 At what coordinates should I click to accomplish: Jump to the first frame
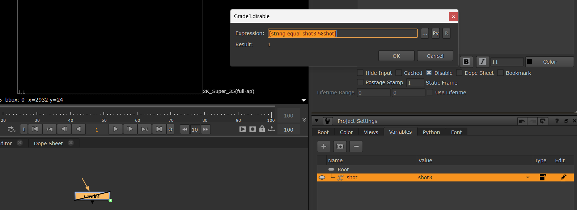(35, 129)
